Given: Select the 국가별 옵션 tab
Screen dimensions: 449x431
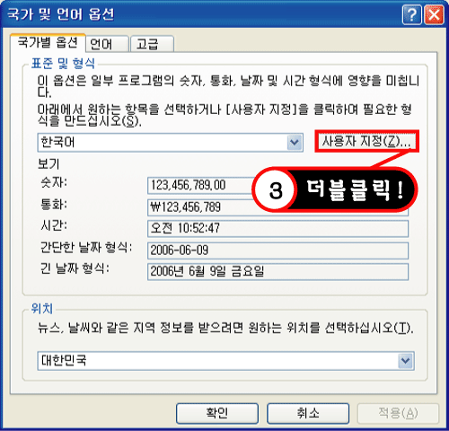Looking at the screenshot, I should 48,42.
